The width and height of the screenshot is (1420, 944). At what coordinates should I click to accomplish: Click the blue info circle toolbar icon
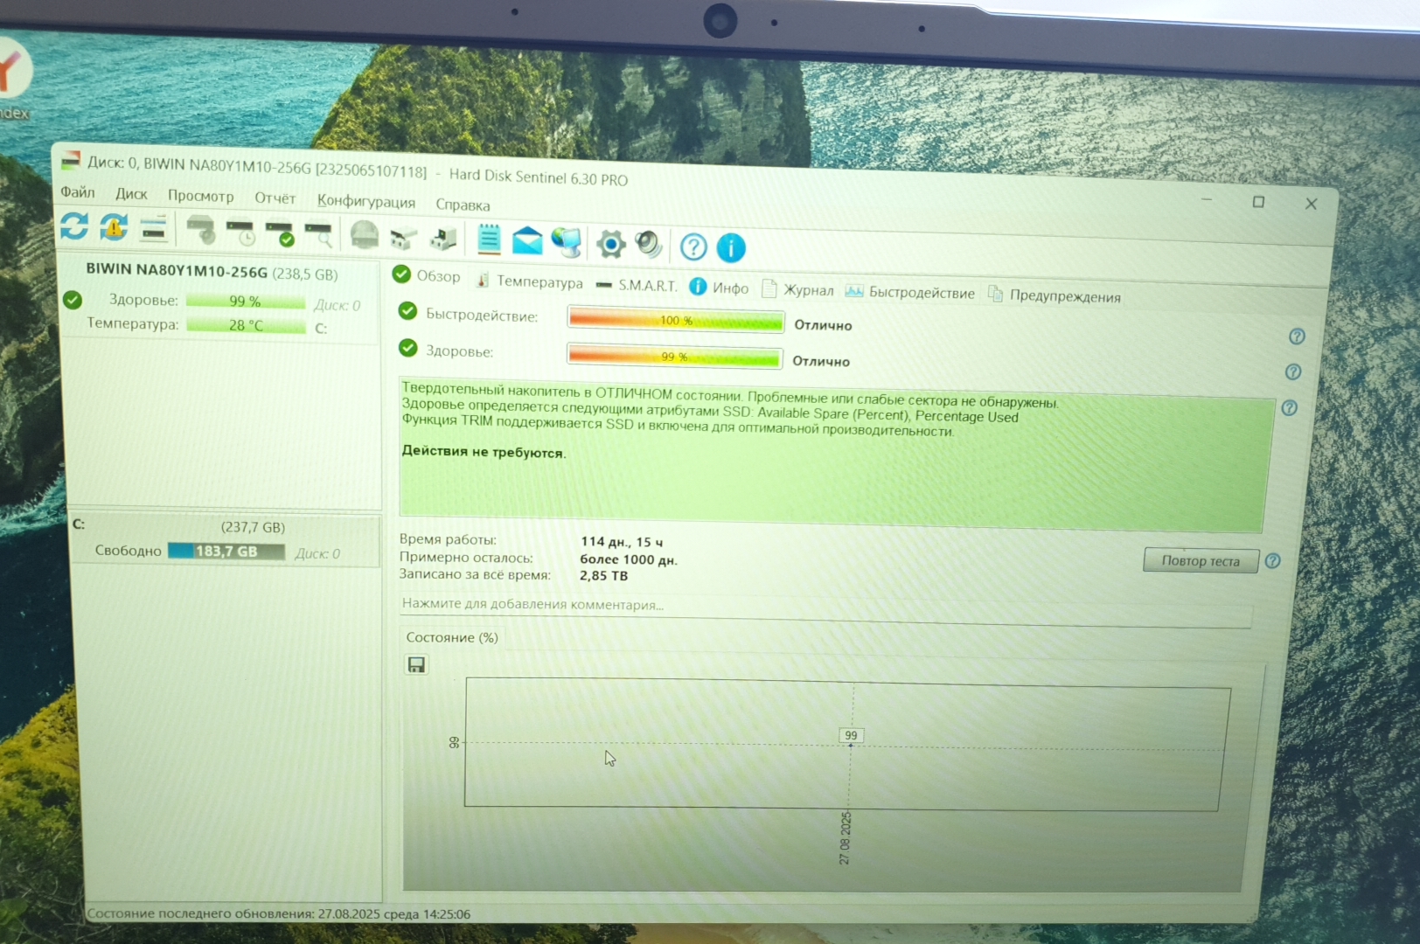pyautogui.click(x=731, y=248)
